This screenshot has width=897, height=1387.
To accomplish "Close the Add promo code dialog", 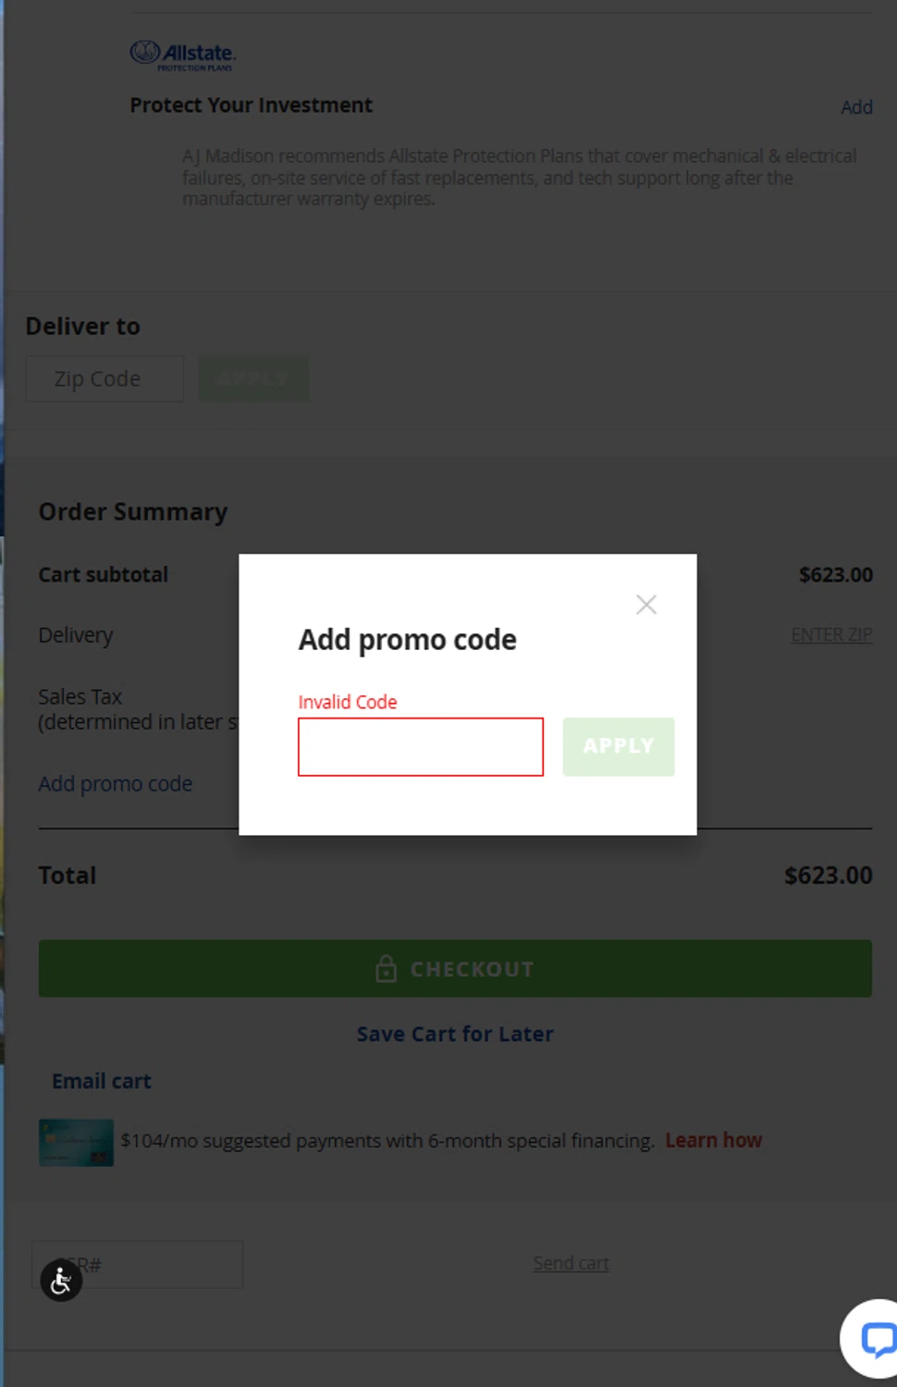I will [645, 605].
